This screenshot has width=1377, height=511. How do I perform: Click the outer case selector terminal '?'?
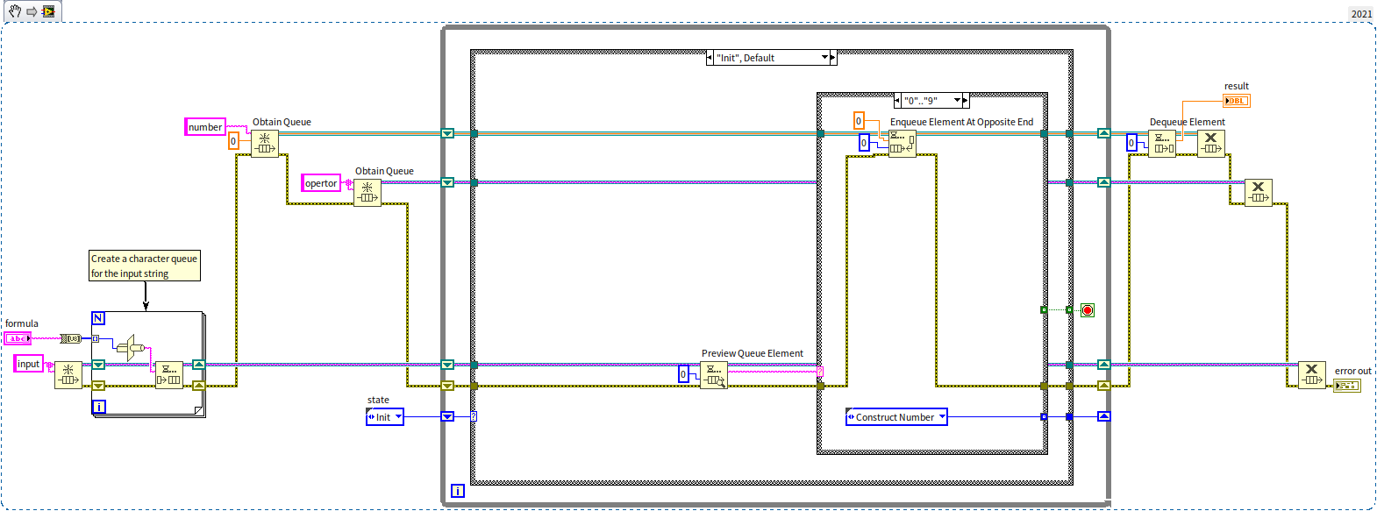[474, 416]
